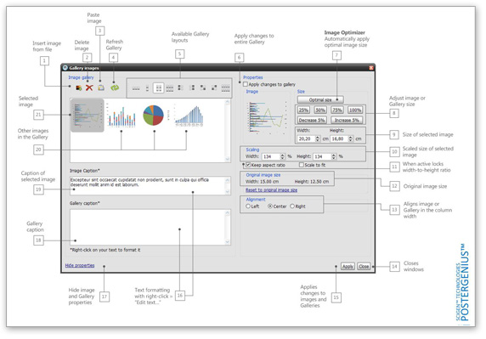
Task: Click the Insert image from file icon
Action: point(79,88)
